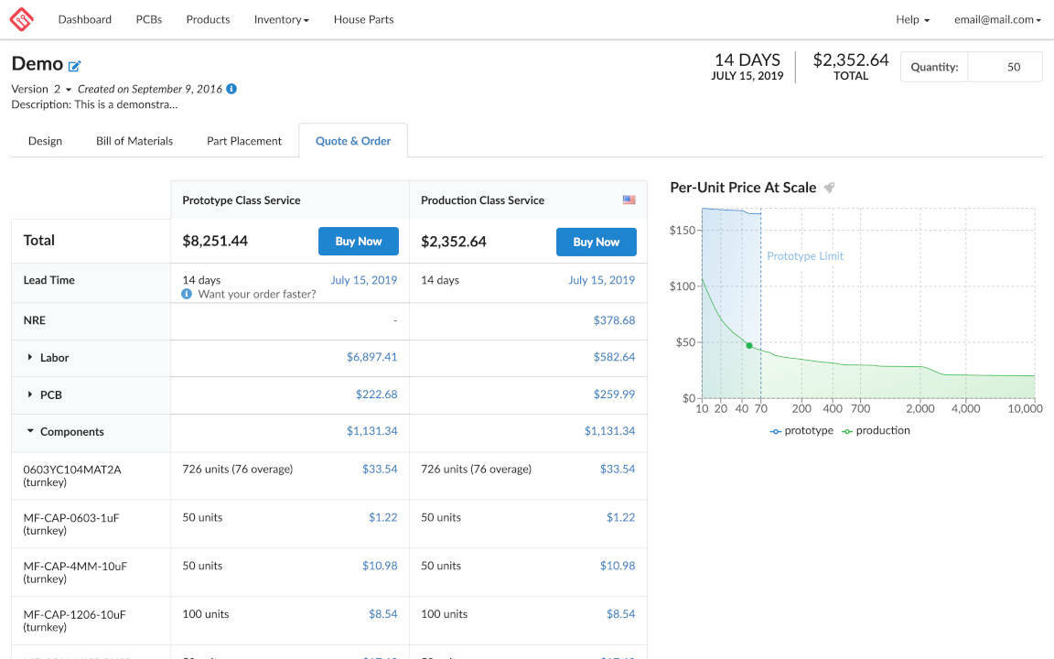Click the green data point on price chart
Image resolution: width=1054 pixels, height=659 pixels.
pyautogui.click(x=749, y=345)
